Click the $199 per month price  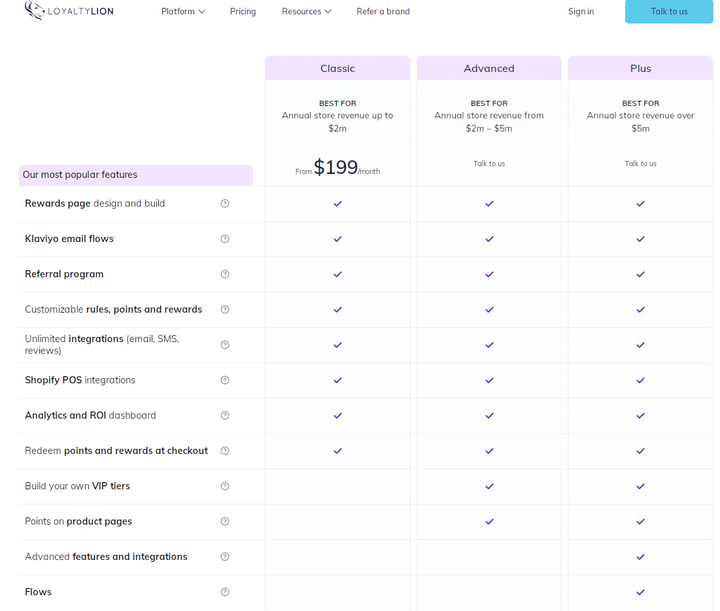(x=337, y=167)
